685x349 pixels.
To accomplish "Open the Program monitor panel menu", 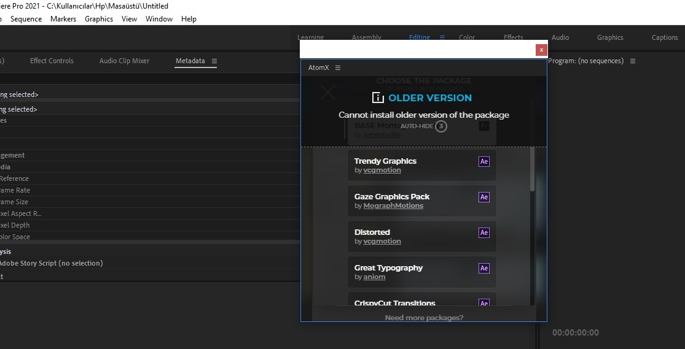I will (633, 61).
